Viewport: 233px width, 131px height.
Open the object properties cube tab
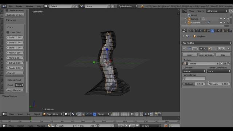click(x=205, y=31)
